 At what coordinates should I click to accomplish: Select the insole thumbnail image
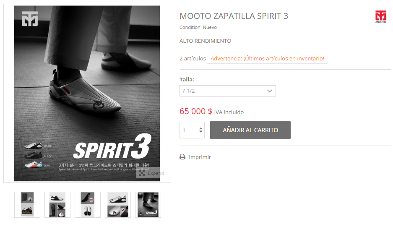88,205
